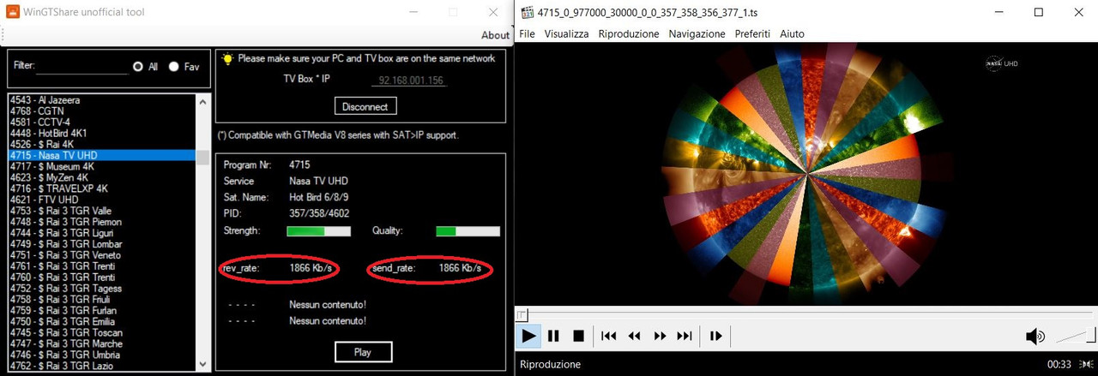Select channel 4543 - Al Jazeera
1098x376 pixels.
coord(102,100)
